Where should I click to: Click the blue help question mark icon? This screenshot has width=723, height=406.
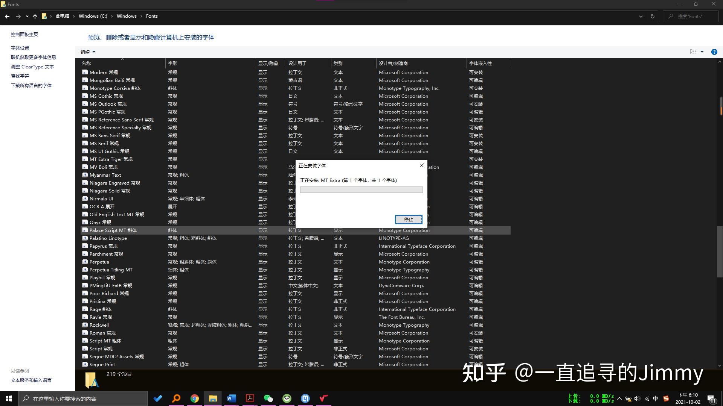(x=714, y=52)
